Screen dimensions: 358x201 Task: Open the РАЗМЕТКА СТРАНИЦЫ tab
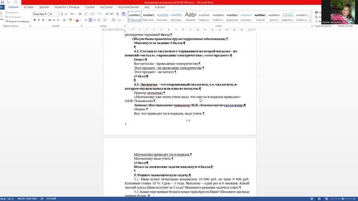[x=67, y=7]
